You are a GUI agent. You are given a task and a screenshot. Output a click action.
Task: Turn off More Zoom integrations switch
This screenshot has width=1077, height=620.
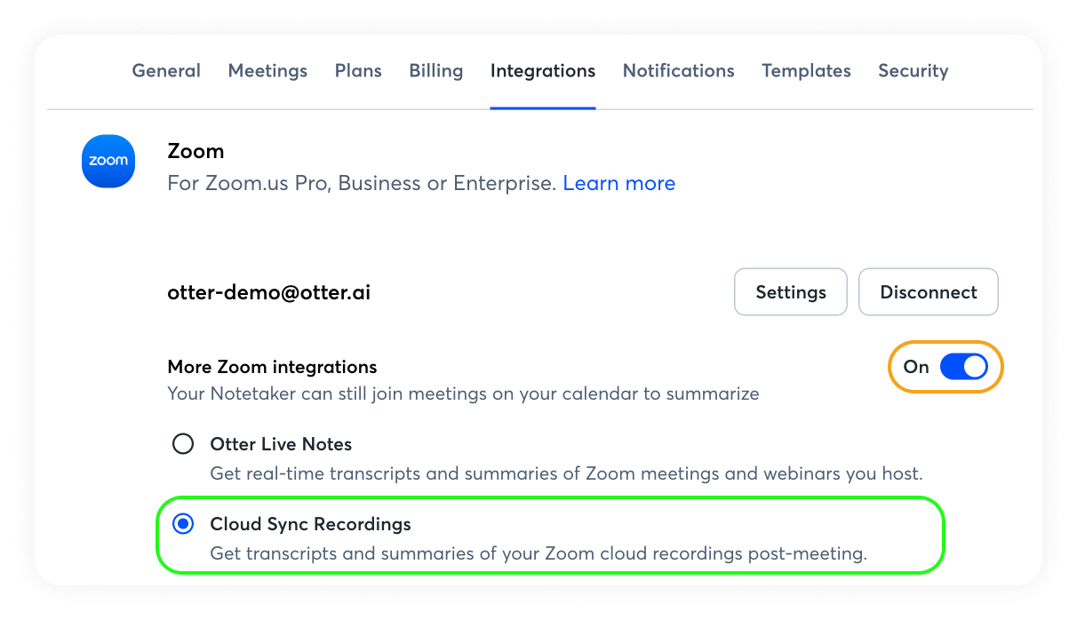coord(963,367)
